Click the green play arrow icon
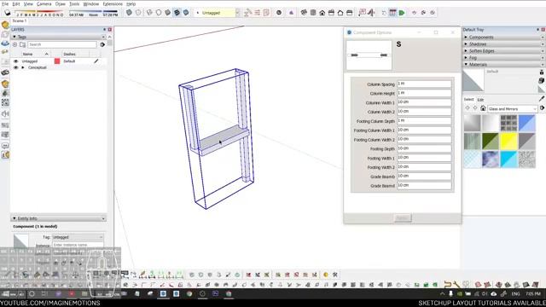The image size is (546, 307). (402, 13)
